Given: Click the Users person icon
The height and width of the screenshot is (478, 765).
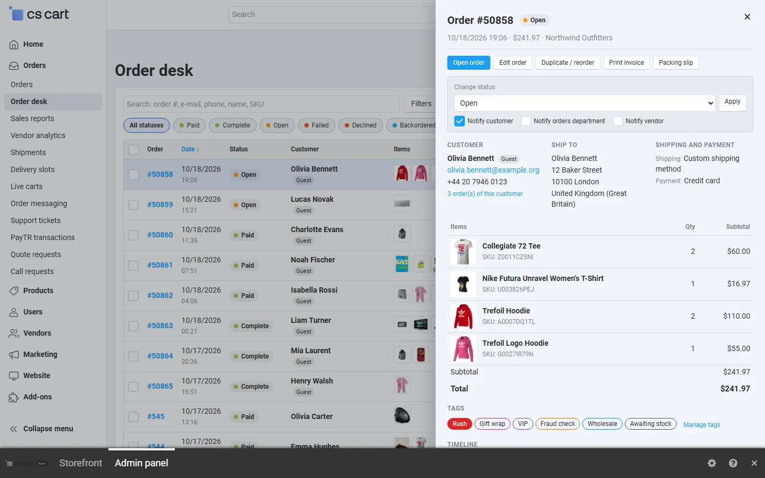Looking at the screenshot, I should (x=14, y=312).
